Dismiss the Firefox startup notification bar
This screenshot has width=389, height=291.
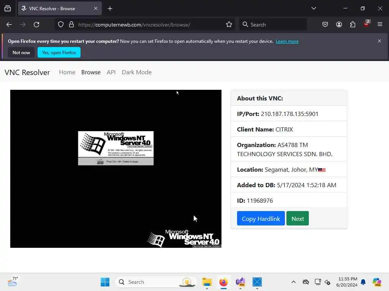click(x=380, y=41)
